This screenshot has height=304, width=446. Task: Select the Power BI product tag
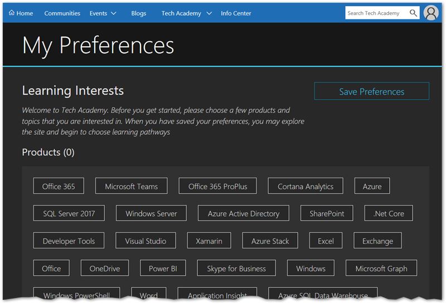point(163,268)
